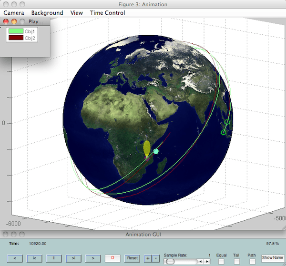The height and width of the screenshot is (266, 286).
Task: Click the Show Name button
Action: [273, 258]
